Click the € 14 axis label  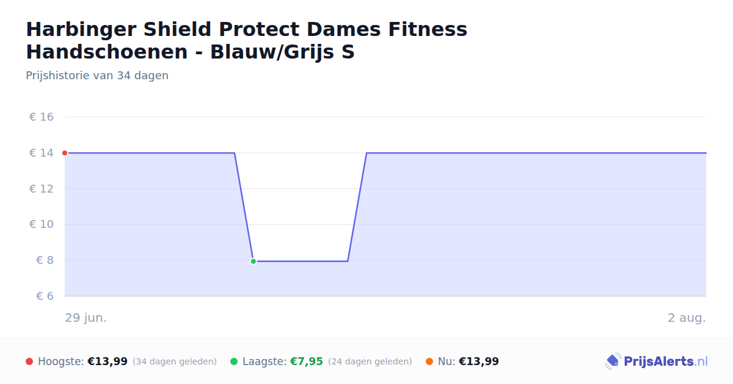pos(42,153)
